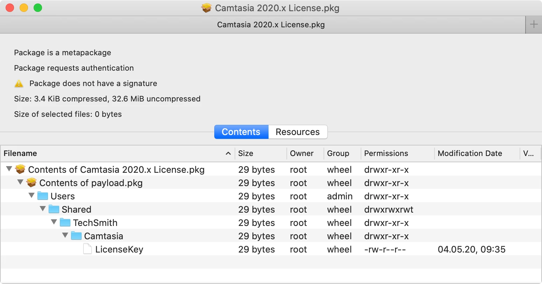Click the -rw-r--r-- permissions cell
Viewport: 542px width, 284px height.
coord(385,249)
